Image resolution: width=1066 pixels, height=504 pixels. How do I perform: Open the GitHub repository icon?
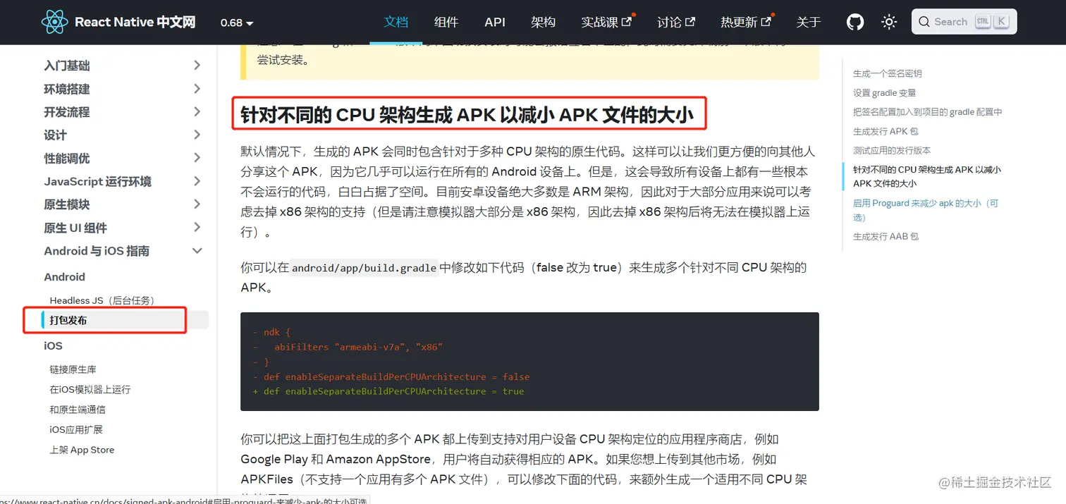pyautogui.click(x=854, y=22)
